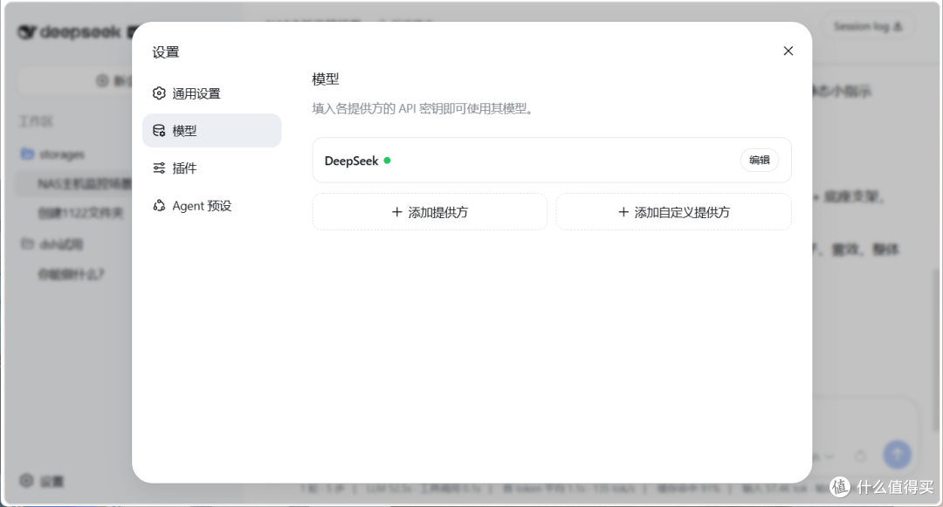Click the 模型 database icon
This screenshot has height=507, width=943.
159,130
